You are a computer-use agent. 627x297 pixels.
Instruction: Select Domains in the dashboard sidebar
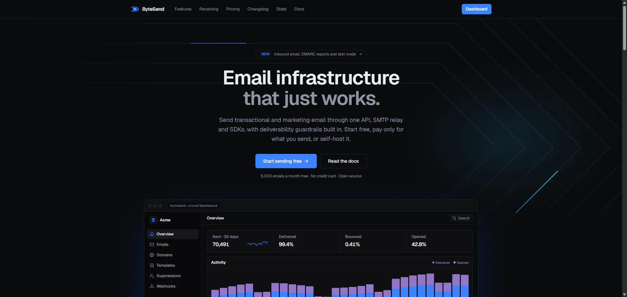click(x=173, y=255)
